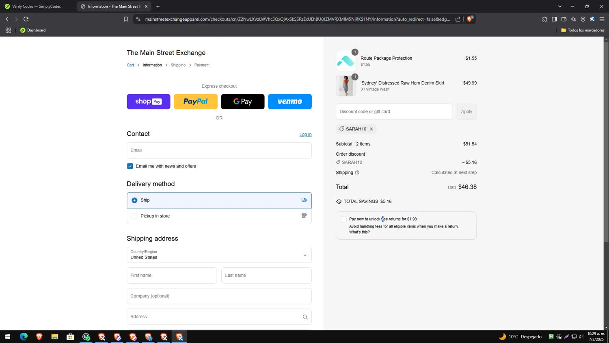609x343 pixels.
Task: Open the Dashboard bookmark
Action: (x=33, y=30)
